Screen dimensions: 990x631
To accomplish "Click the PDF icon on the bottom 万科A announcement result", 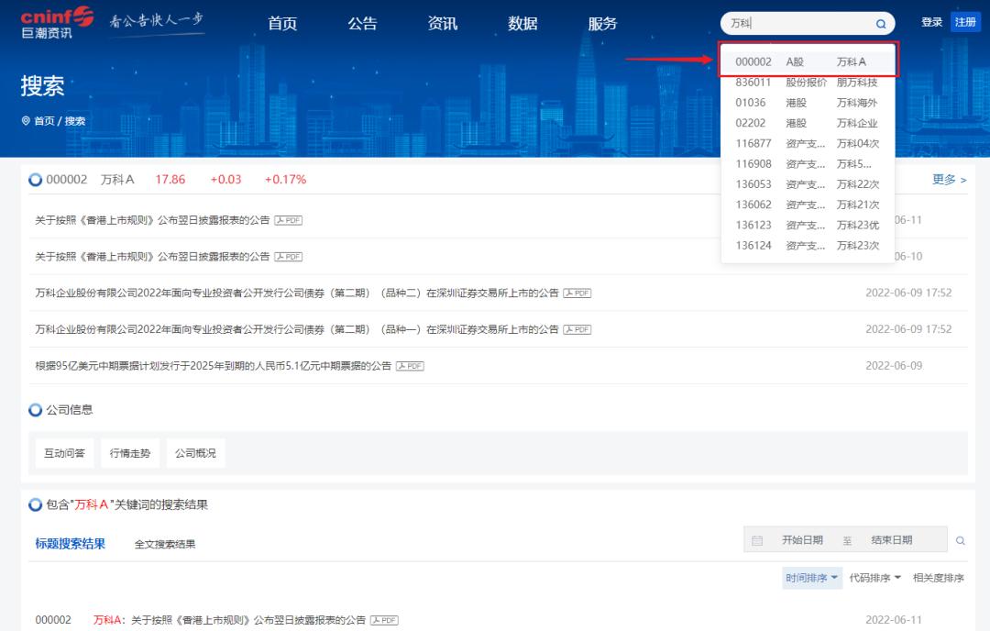I will tap(386, 619).
